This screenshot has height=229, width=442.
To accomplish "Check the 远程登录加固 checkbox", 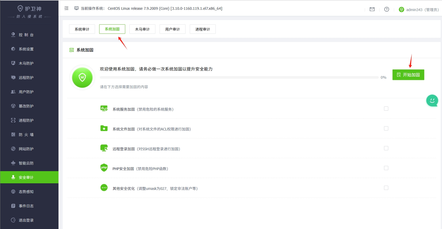I will pos(386,148).
